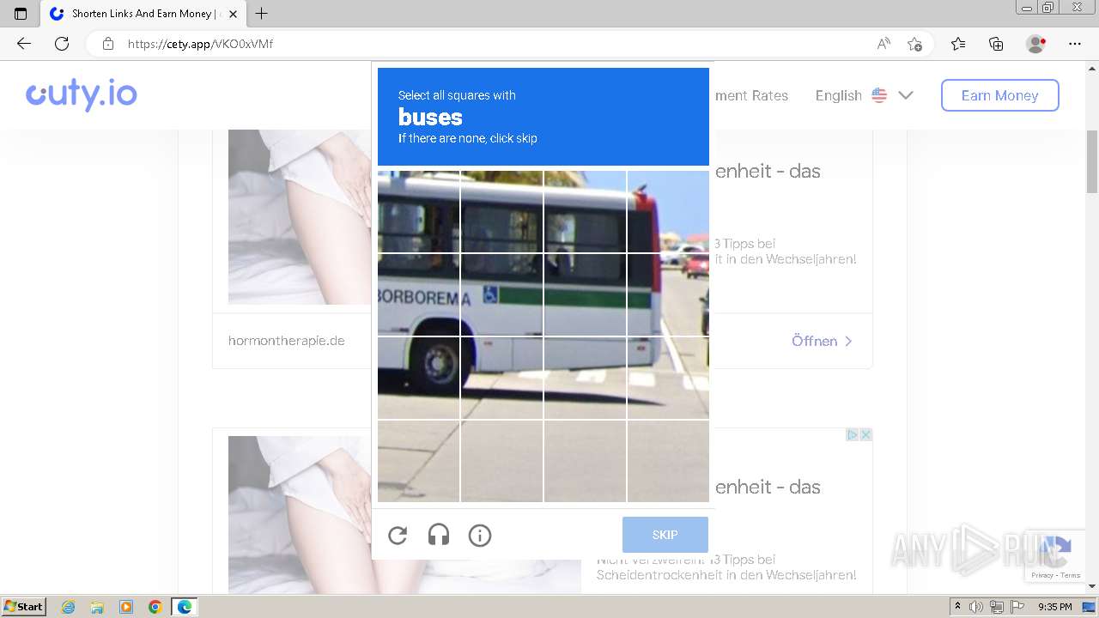This screenshot has height=618, width=1099.
Task: Open the hormontherapie.de ad link
Action: click(x=287, y=341)
